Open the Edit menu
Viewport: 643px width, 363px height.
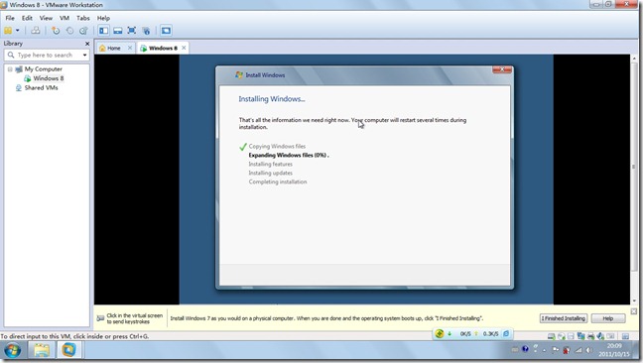[27, 18]
